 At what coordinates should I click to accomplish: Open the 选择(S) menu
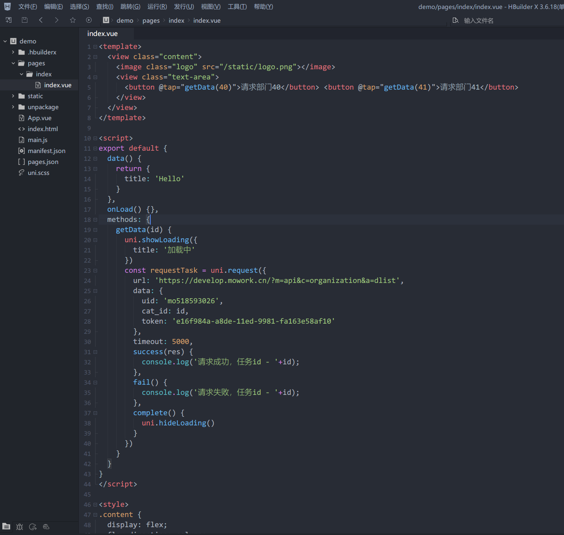click(79, 7)
